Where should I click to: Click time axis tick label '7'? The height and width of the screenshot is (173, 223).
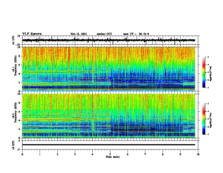pyautogui.click(x=145, y=154)
